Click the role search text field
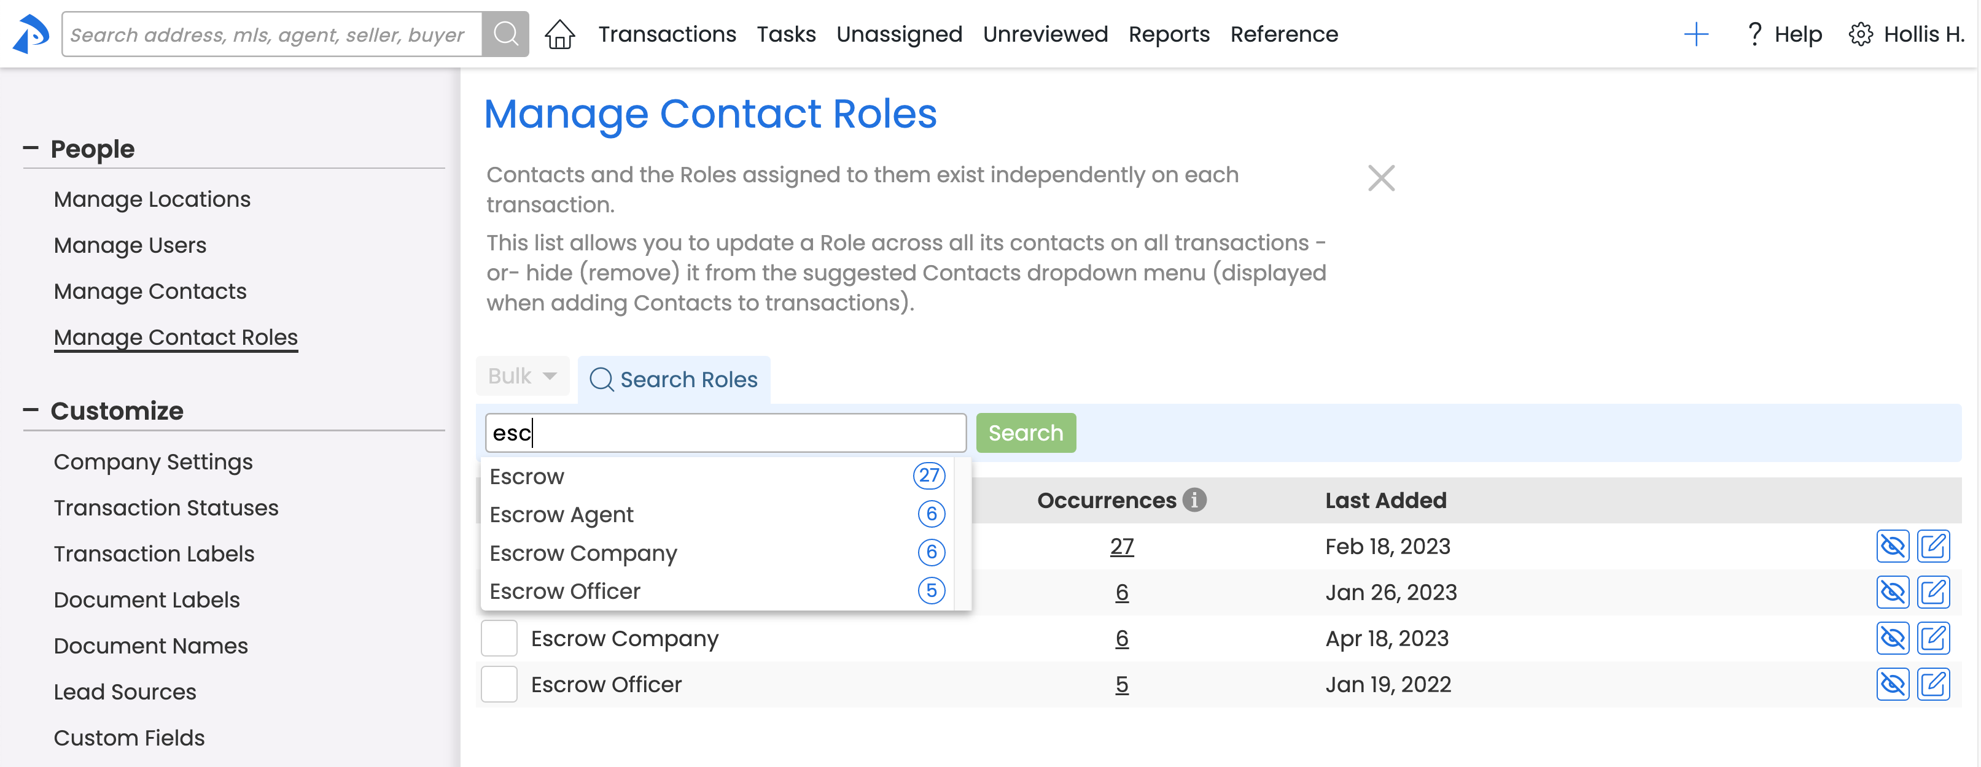Image resolution: width=1981 pixels, height=767 pixels. point(725,433)
